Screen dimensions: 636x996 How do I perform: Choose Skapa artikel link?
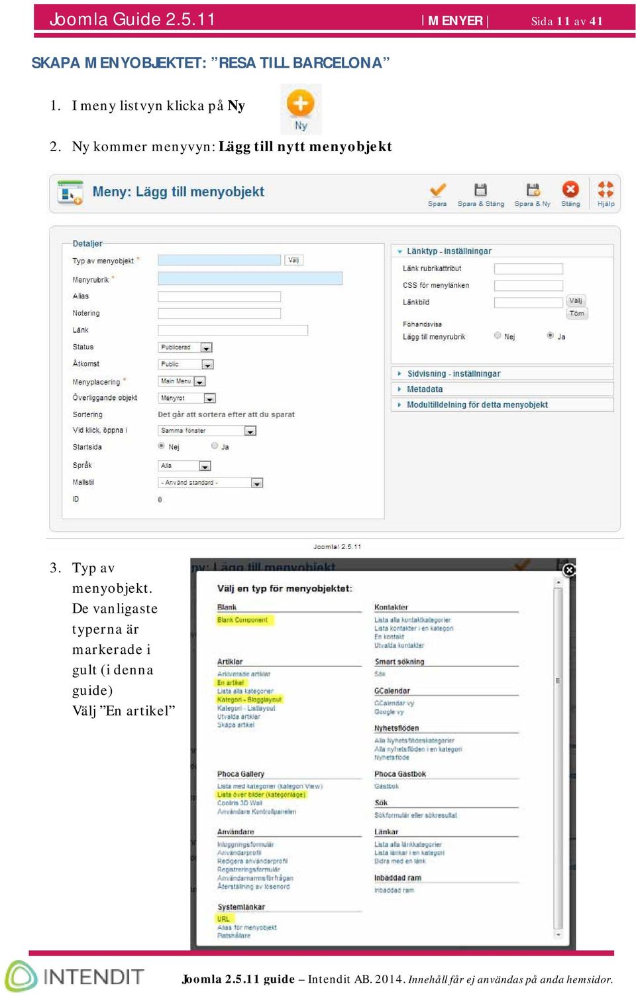[x=236, y=725]
